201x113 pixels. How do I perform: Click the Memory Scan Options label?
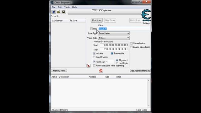click(103, 42)
